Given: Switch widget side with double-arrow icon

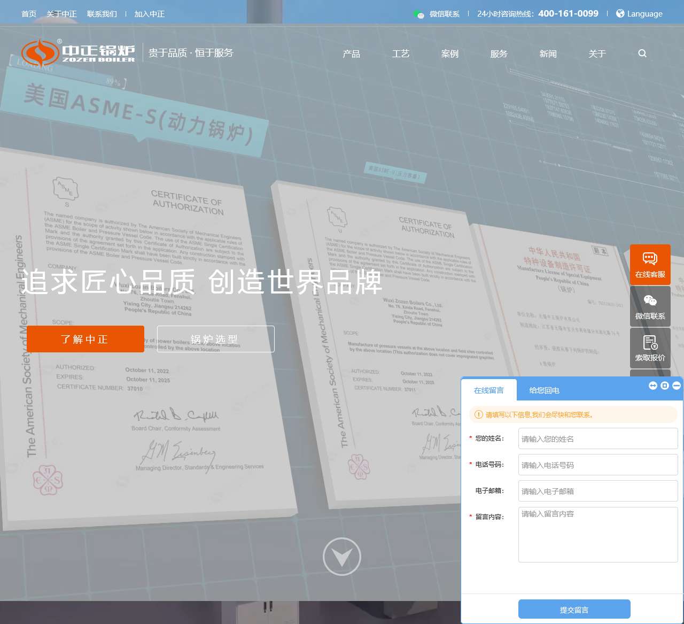Looking at the screenshot, I should [653, 386].
